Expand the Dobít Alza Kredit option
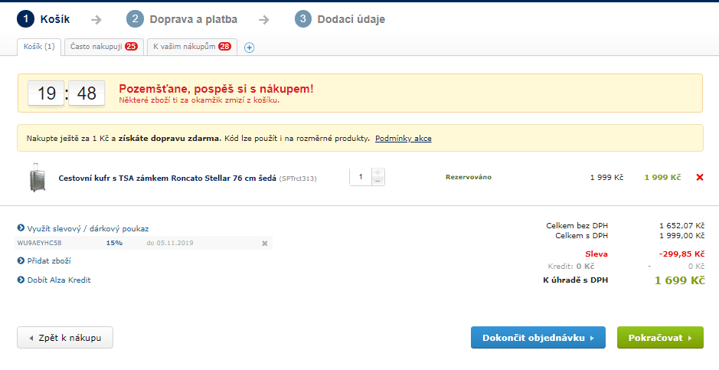 pos(58,280)
